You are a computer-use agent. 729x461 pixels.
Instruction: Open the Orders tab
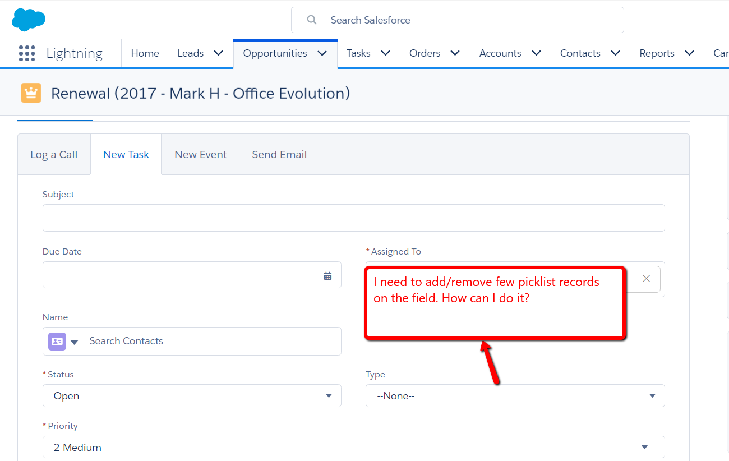[425, 53]
